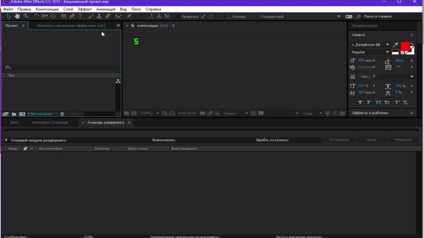Open the resolution (Полное) dropdown
The image size is (424, 238).
click(246, 113)
